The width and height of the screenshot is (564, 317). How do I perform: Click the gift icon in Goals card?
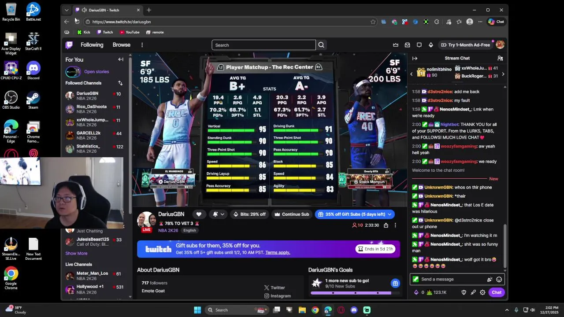395,284
